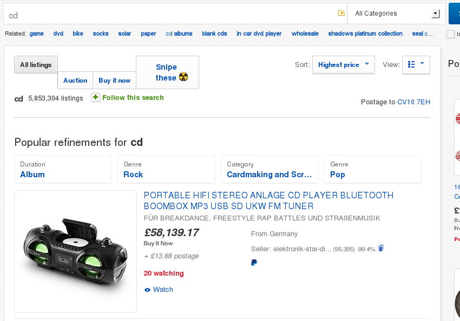460x321 pixels.
Task: Tick the checkbox beside related searches
Action: tap(450, 34)
